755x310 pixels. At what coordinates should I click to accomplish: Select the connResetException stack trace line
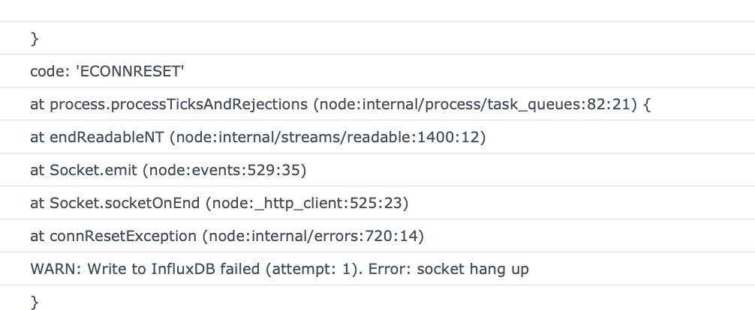pyautogui.click(x=227, y=236)
